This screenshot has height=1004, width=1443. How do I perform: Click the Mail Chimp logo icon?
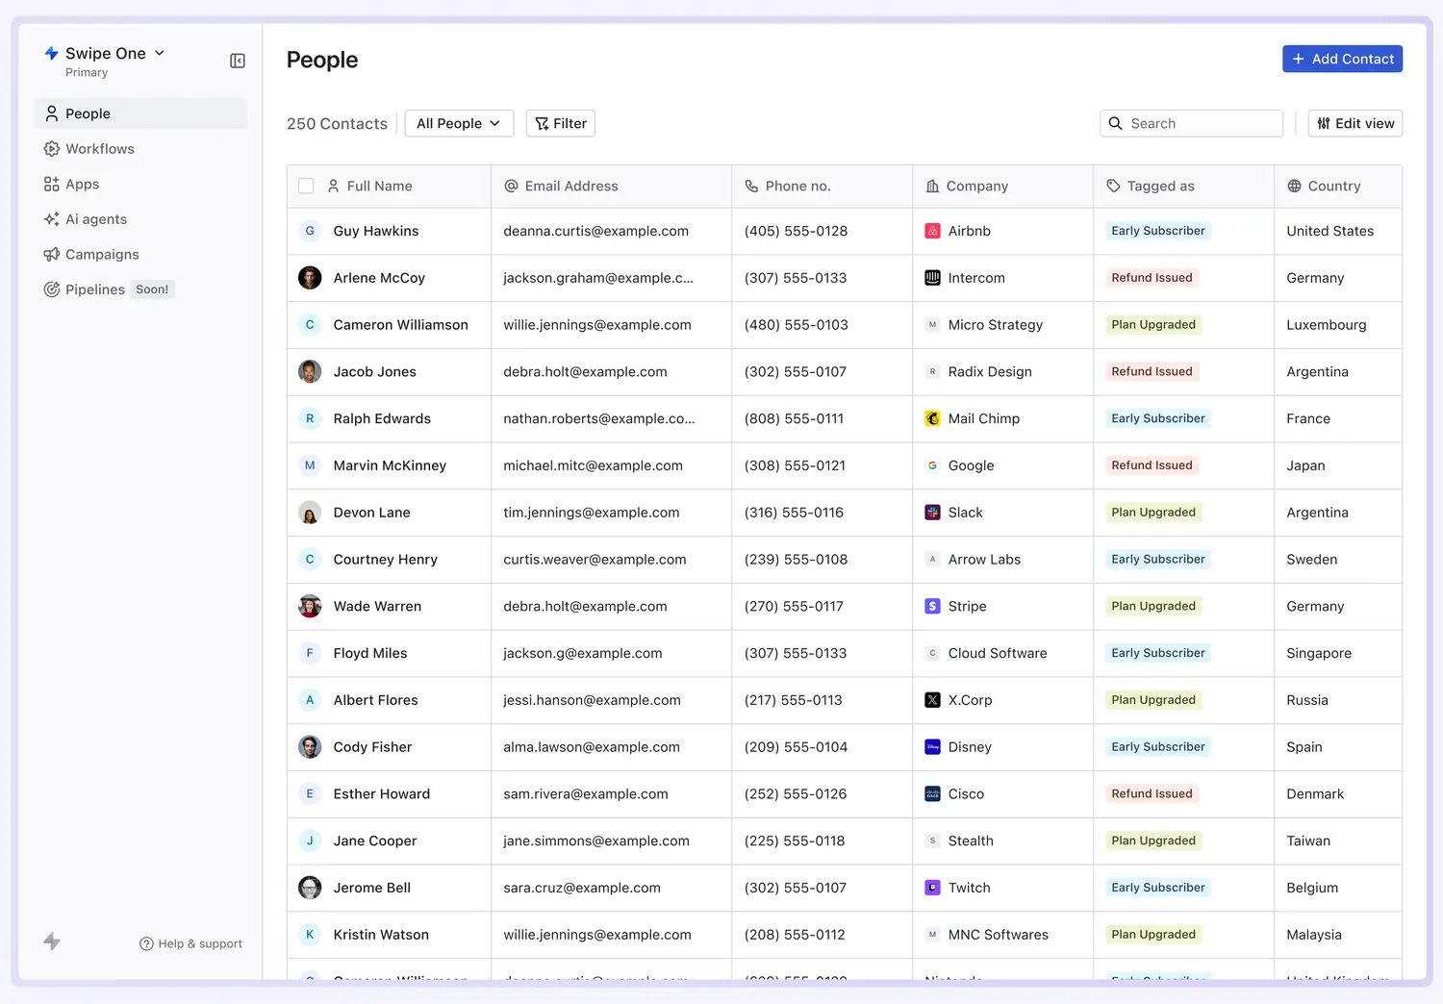(x=932, y=418)
